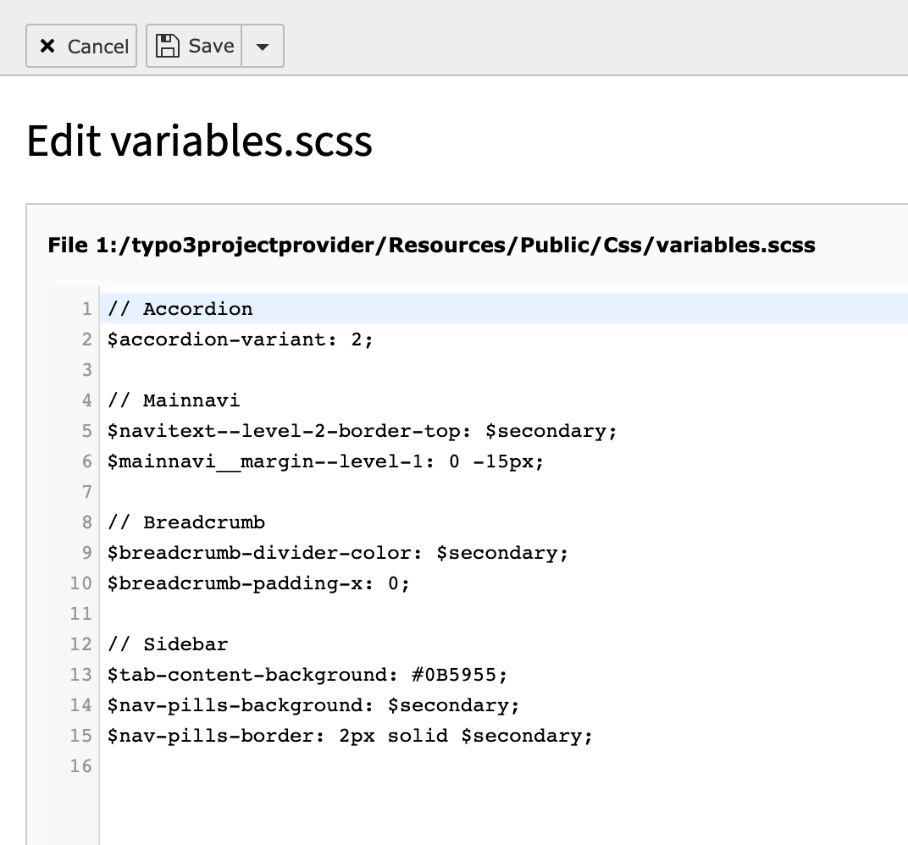Image resolution: width=908 pixels, height=845 pixels.
Task: Click the $breadcrumb-padding-x line
Action: tap(258, 583)
